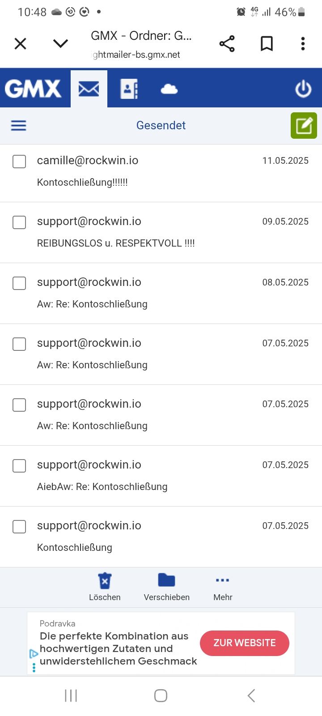Open the GMX mail envelope tab

89,89
